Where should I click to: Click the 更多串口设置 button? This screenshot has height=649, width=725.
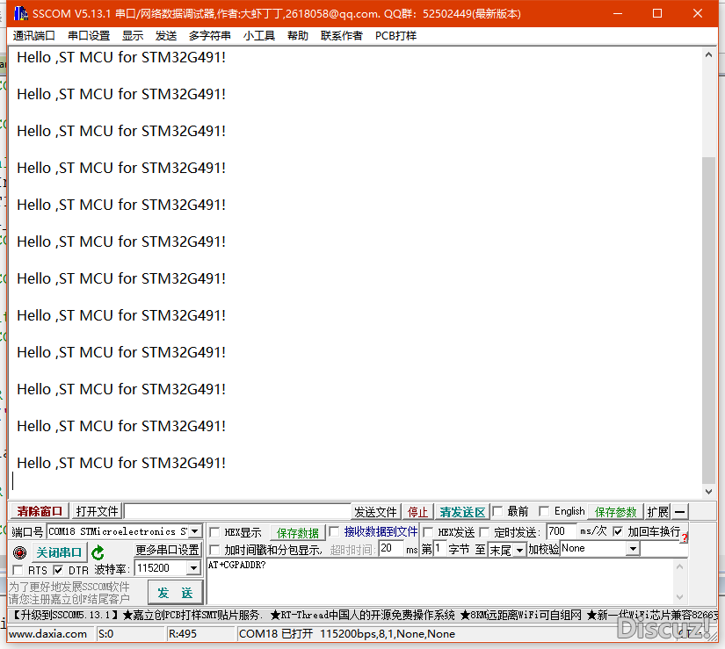point(167,550)
